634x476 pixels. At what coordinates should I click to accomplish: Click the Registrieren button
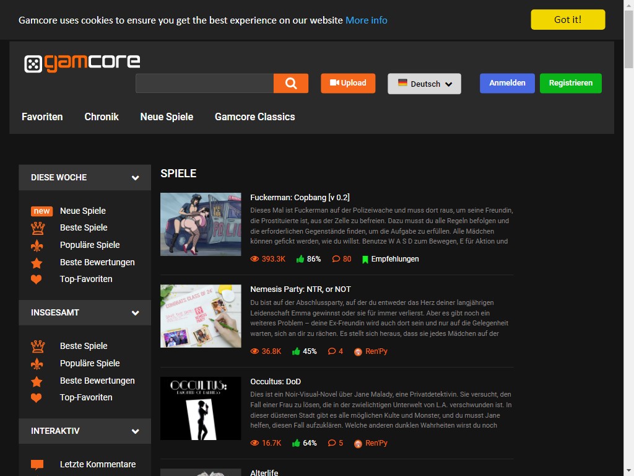pos(570,84)
